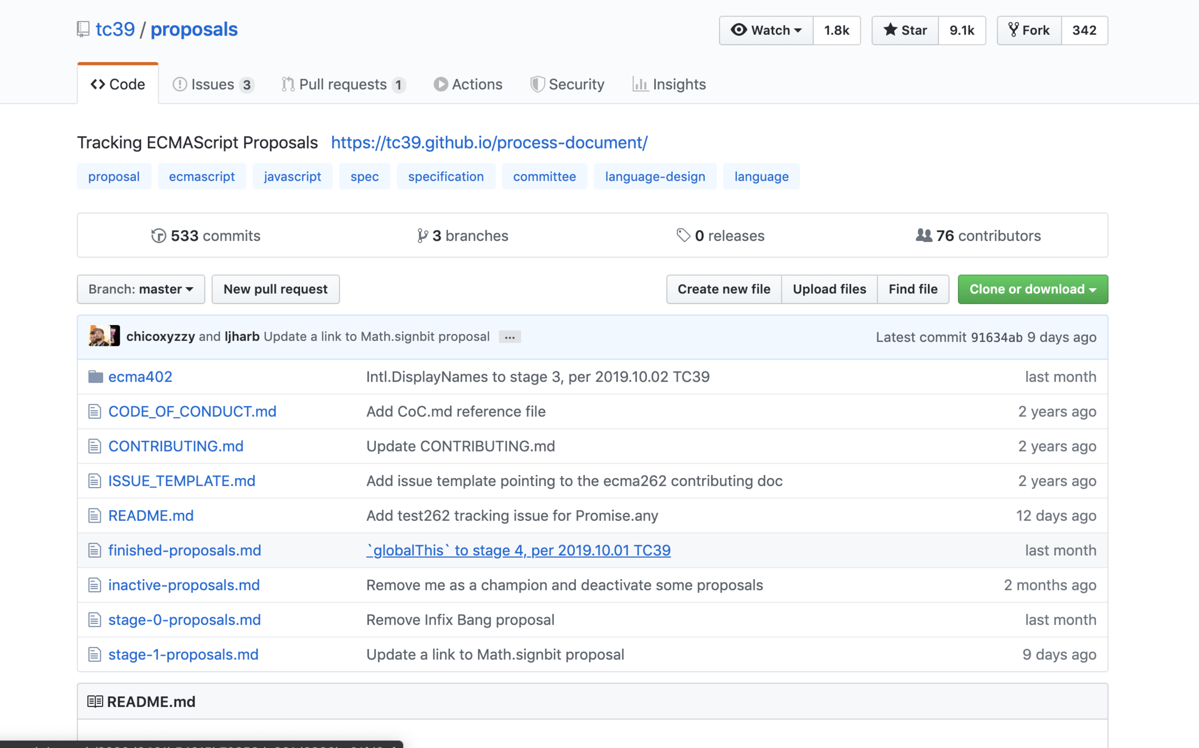Click the commits history clock icon
This screenshot has height=748, width=1199.
click(159, 235)
